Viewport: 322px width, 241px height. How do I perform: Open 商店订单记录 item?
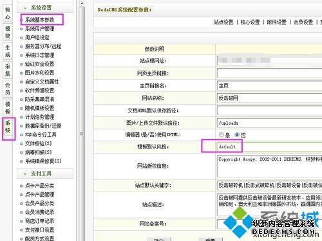tap(40, 221)
